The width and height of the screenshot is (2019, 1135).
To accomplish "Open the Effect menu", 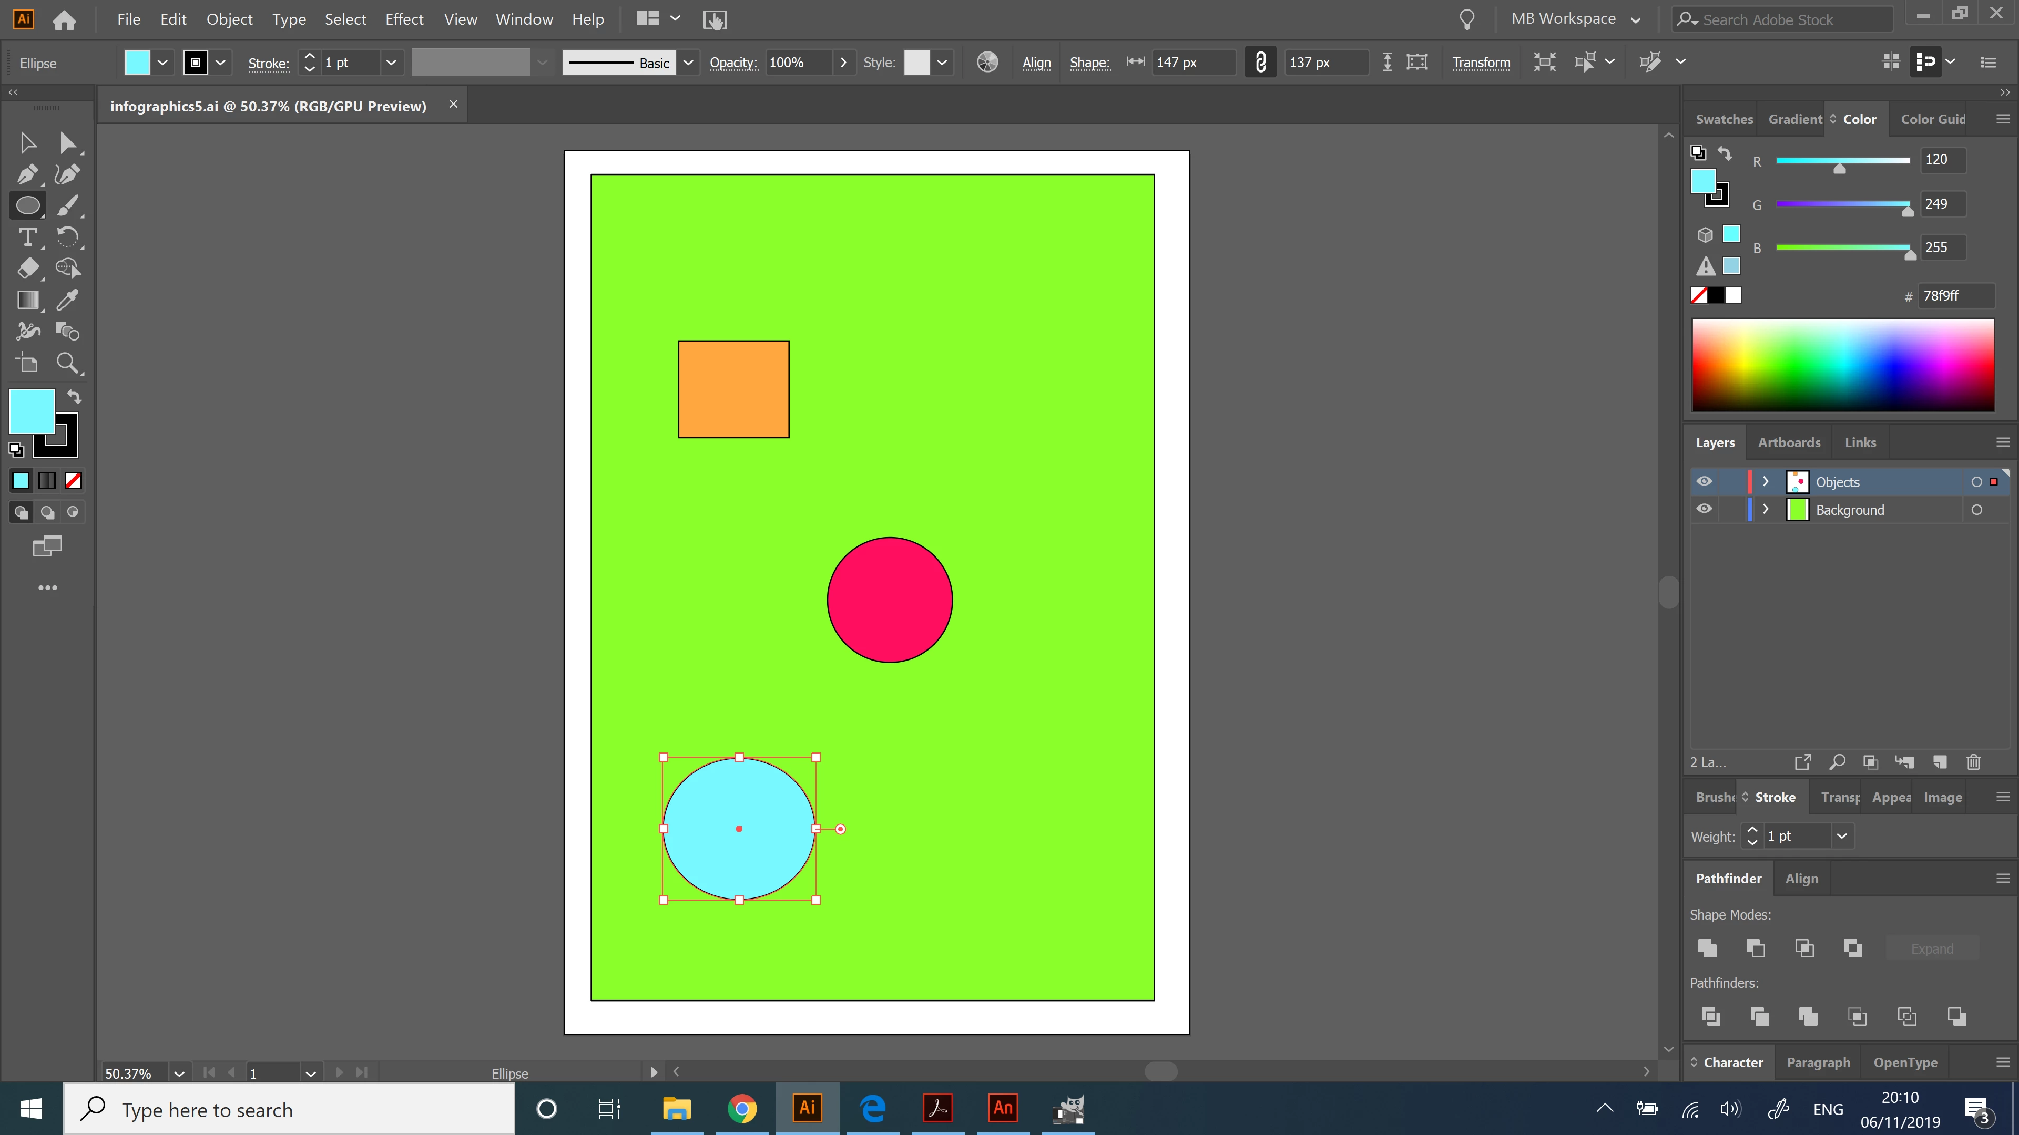I will 404,19.
